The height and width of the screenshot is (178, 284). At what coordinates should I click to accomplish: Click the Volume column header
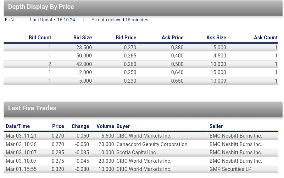click(x=105, y=126)
